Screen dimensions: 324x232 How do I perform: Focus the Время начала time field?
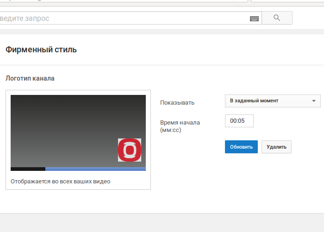(239, 121)
